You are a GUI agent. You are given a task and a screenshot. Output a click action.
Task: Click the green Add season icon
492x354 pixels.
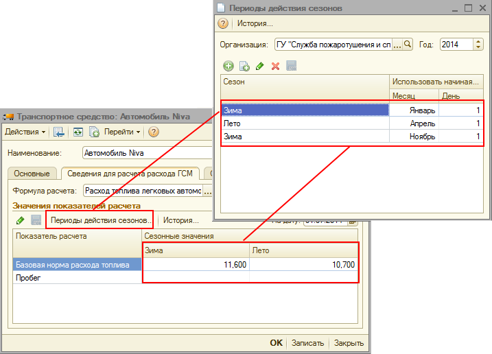tap(229, 66)
